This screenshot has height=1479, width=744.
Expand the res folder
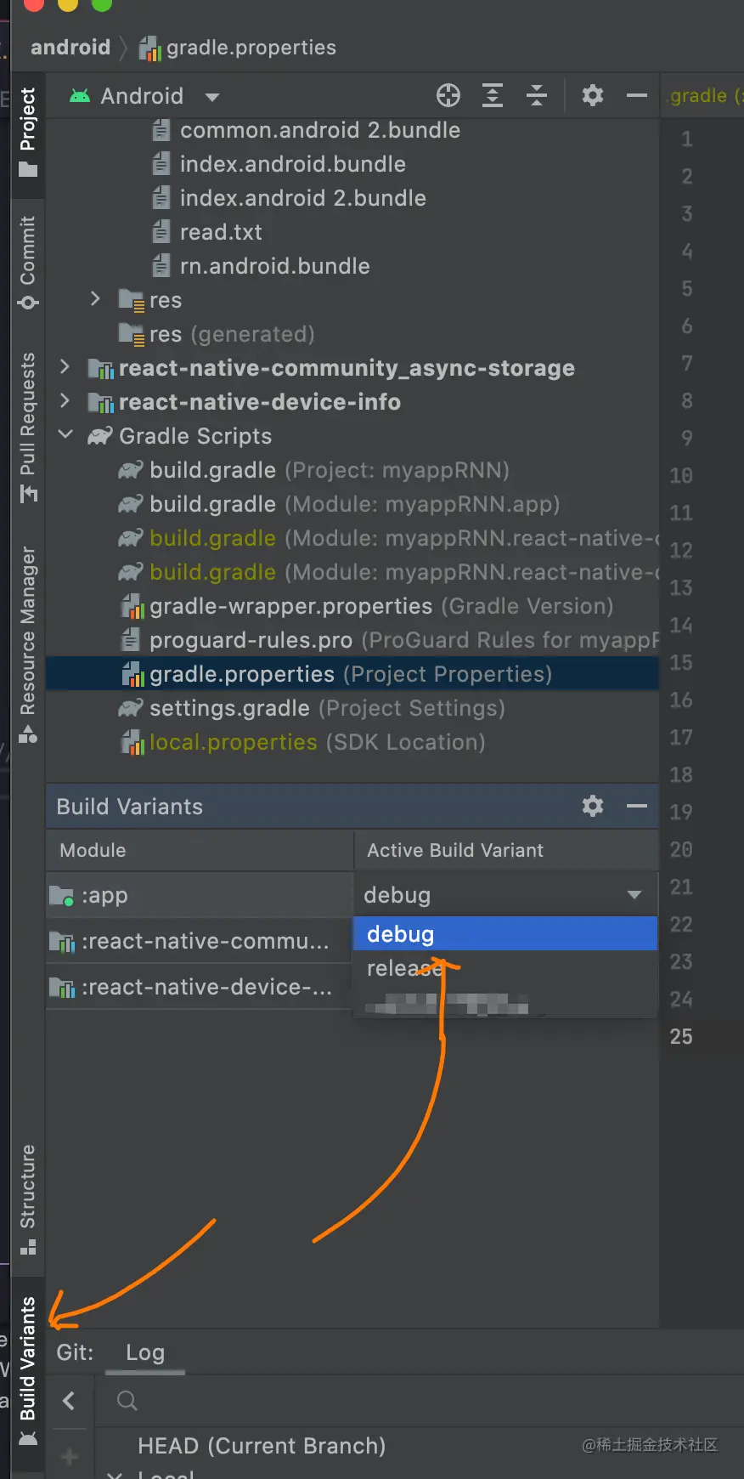coord(95,299)
